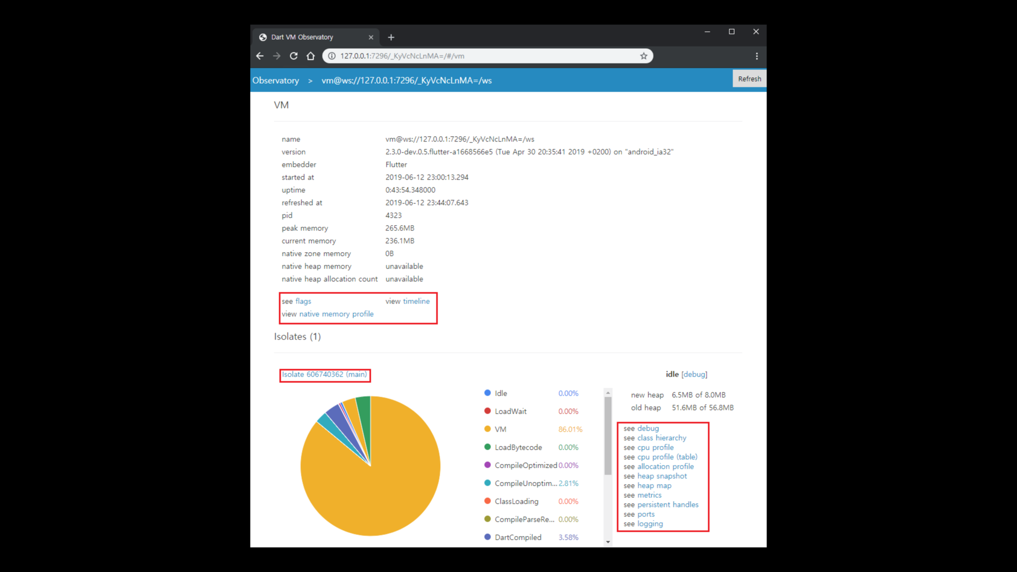The image size is (1017, 572).
Task: Click the address bar URL field
Action: click(x=477, y=56)
